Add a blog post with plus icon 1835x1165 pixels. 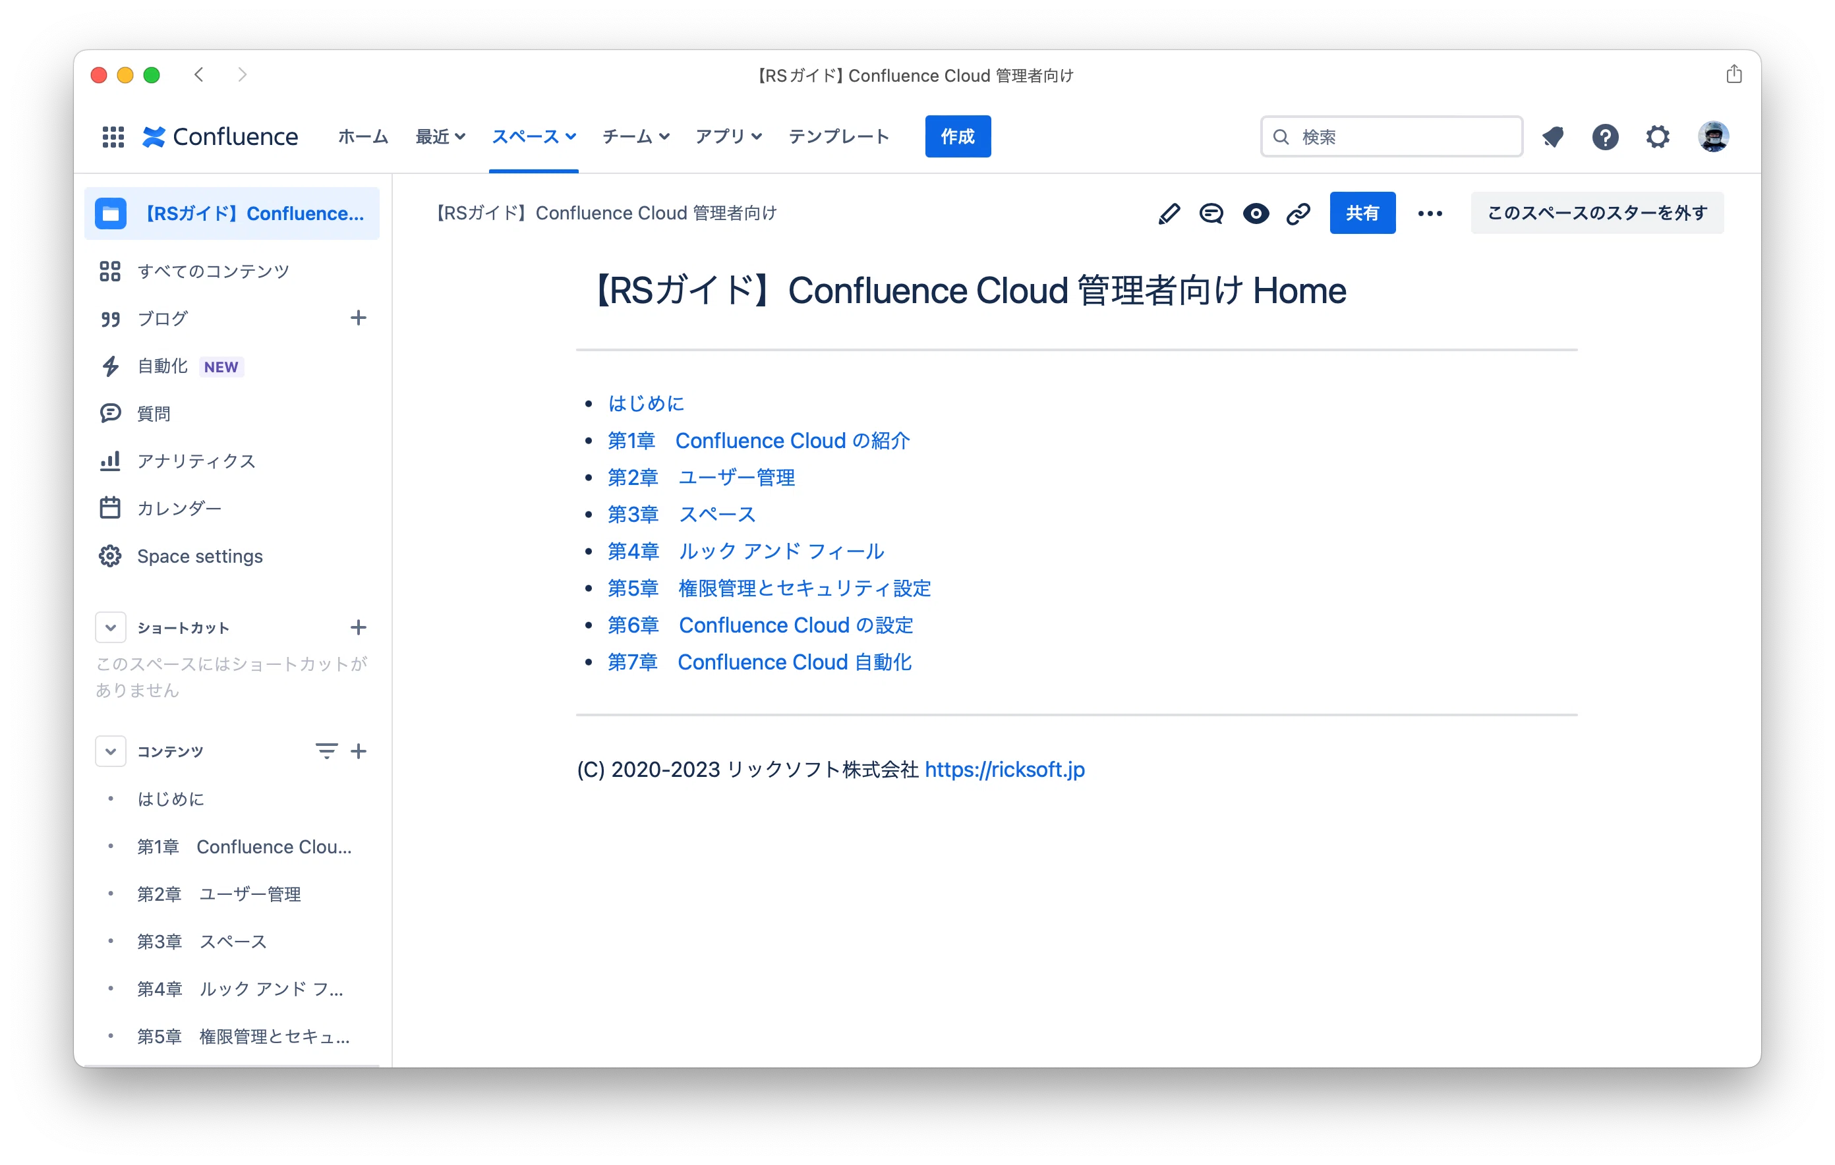(x=358, y=318)
